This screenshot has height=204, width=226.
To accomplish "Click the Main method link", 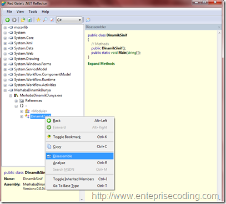I will (x=122, y=53).
